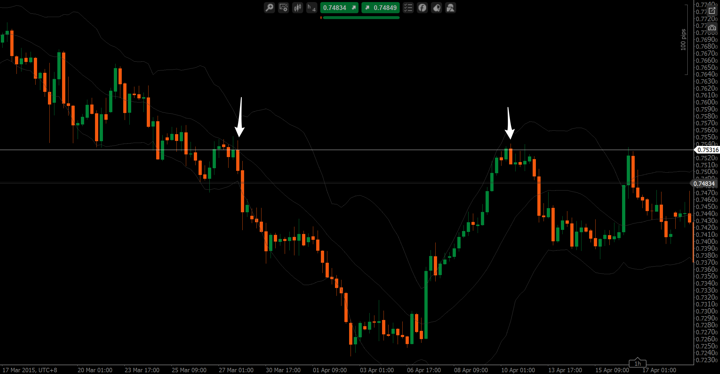The height and width of the screenshot is (374, 720).
Task: Open the h4 timeframe selector
Action: point(312,8)
